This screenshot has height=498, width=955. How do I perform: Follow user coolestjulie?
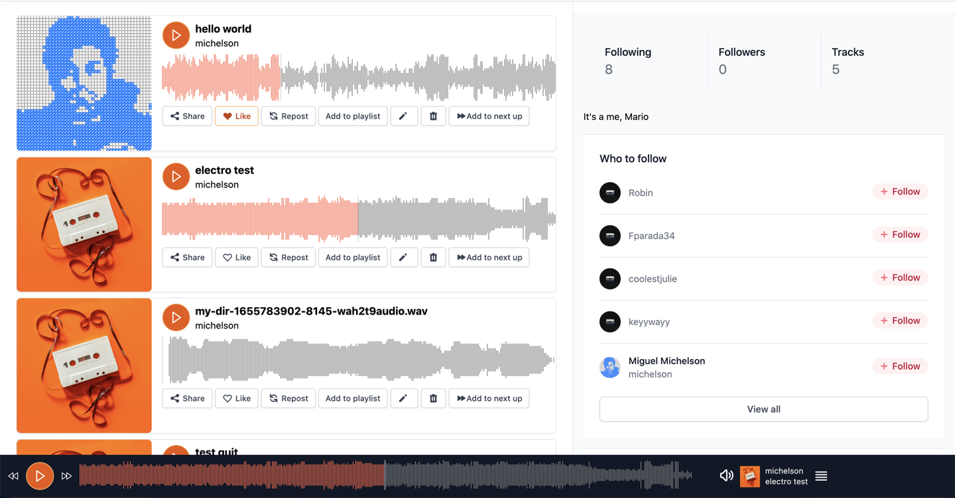[x=900, y=277]
